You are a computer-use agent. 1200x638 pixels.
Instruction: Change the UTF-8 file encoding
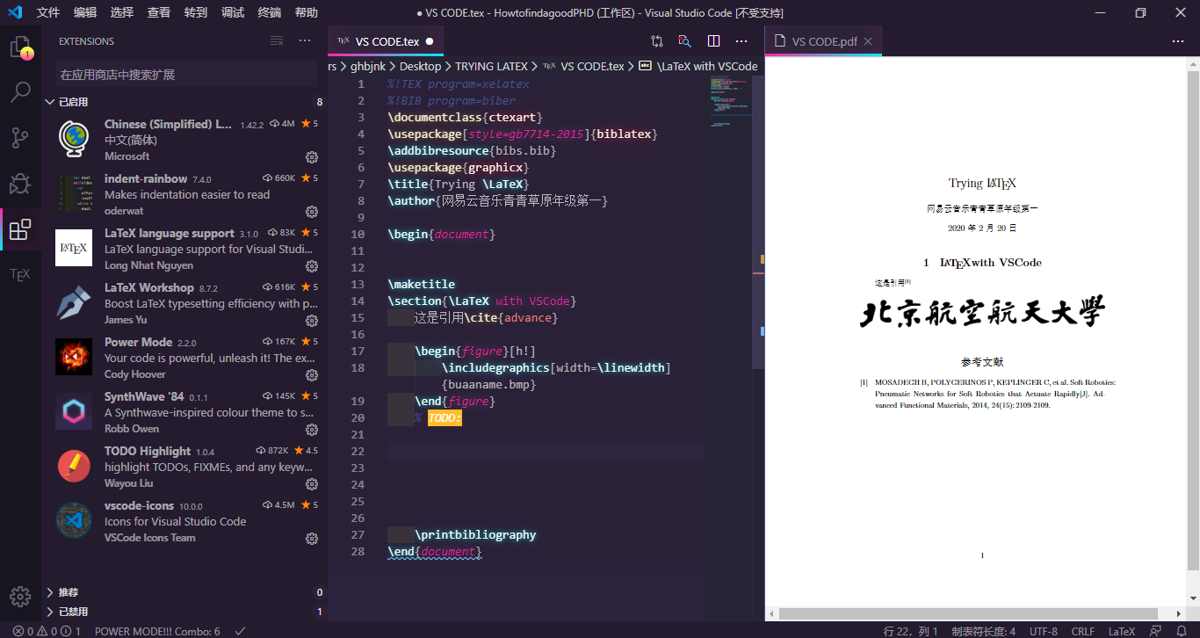pyautogui.click(x=1043, y=631)
